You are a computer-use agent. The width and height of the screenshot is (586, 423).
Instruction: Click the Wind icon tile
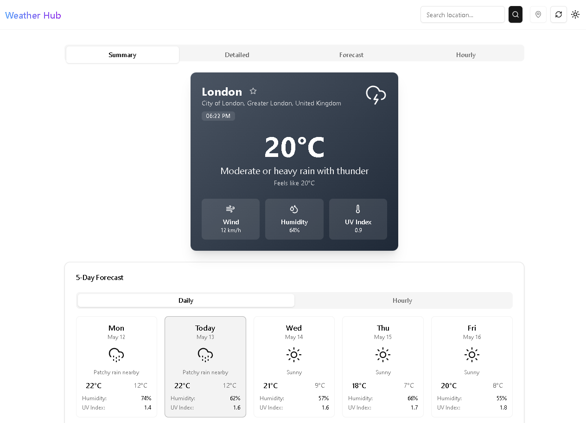[x=230, y=209]
